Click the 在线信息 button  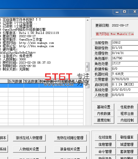(105, 137)
